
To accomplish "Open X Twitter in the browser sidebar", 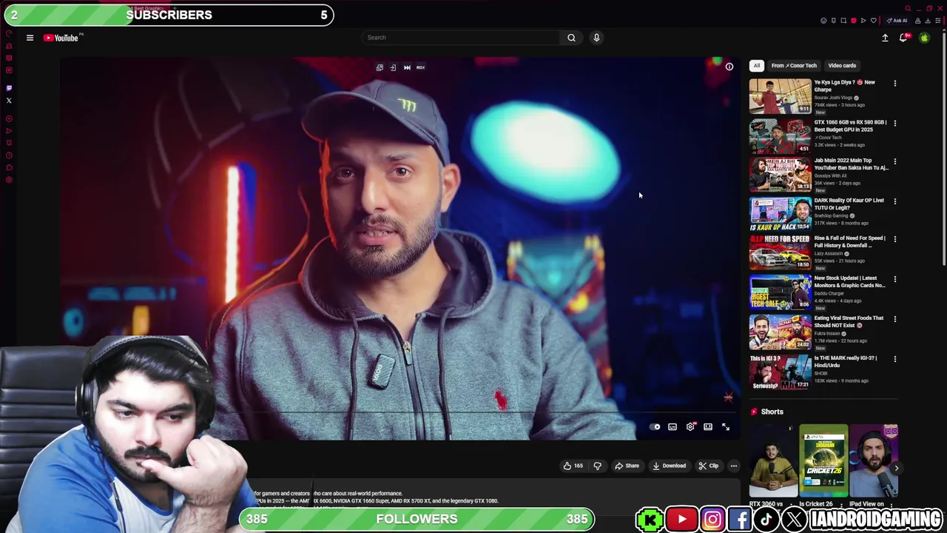I will [x=9, y=100].
